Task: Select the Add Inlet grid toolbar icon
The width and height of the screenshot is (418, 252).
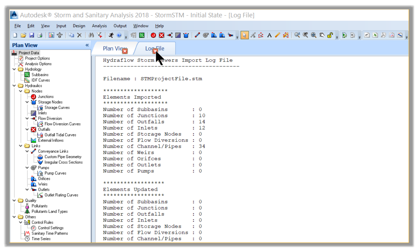Action: tap(178, 35)
